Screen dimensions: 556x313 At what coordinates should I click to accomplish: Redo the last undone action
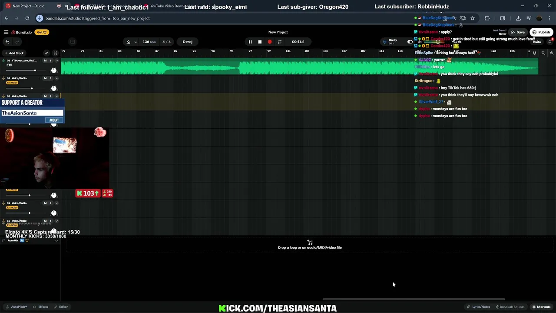(x=17, y=42)
